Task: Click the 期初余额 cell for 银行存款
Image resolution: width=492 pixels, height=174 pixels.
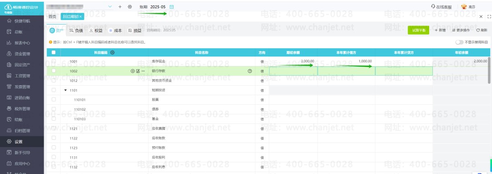Action: click(x=293, y=71)
